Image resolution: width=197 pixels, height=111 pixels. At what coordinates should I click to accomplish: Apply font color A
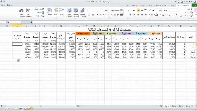pos(152,14)
